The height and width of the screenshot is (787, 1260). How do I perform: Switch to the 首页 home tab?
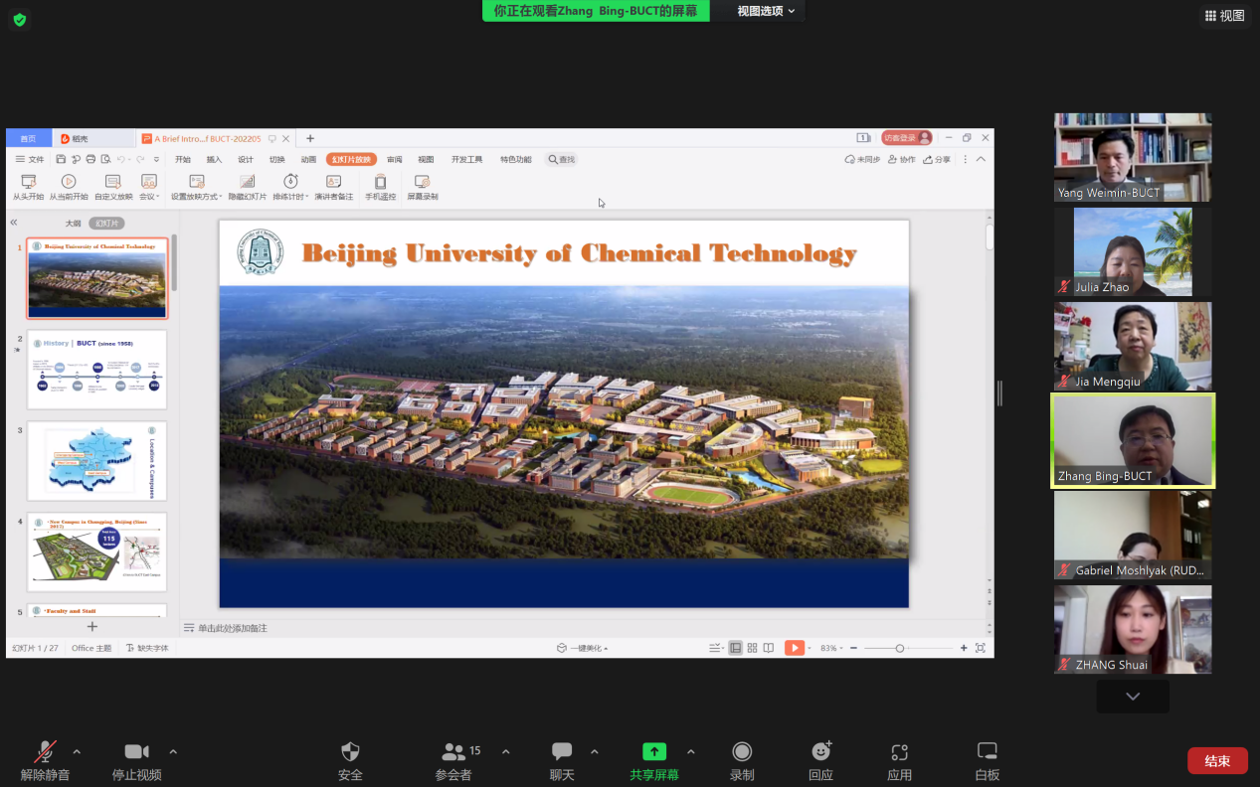(29, 139)
